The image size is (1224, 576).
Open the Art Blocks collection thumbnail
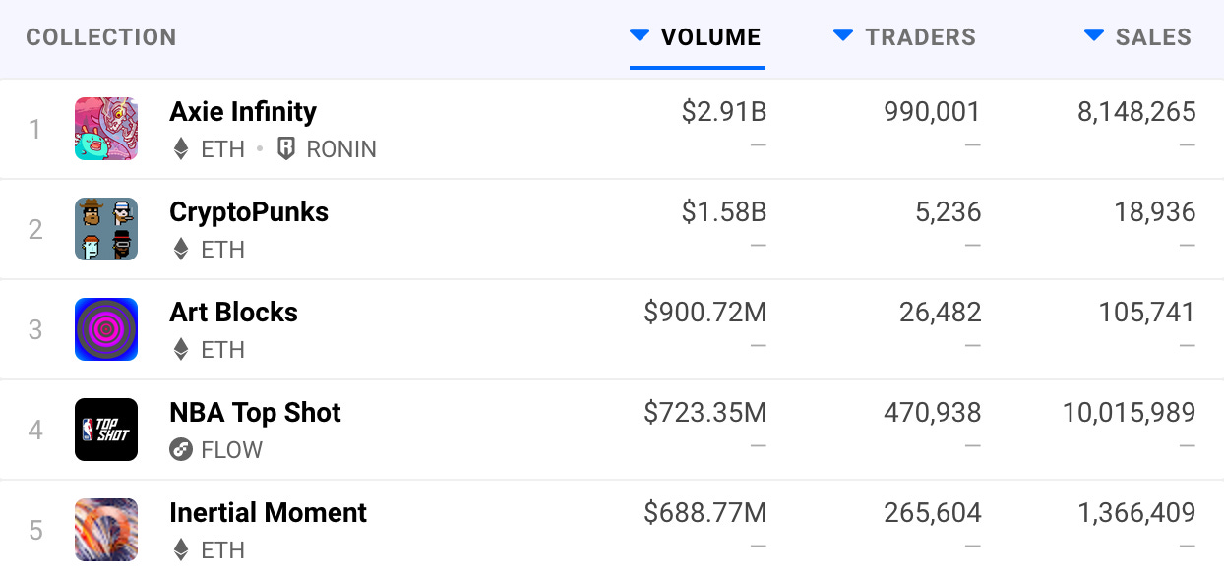[x=106, y=329]
